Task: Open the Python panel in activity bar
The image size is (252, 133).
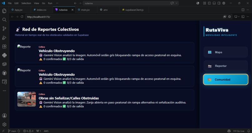Action: [4, 55]
